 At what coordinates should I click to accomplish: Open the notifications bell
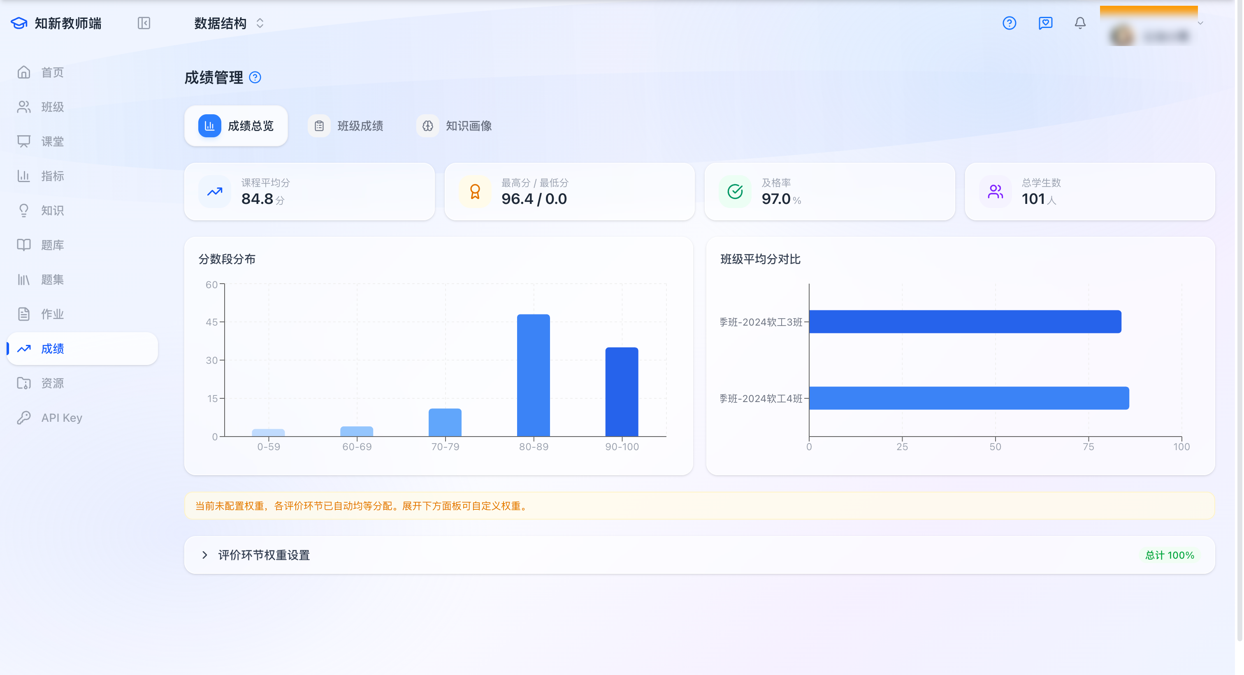point(1080,23)
